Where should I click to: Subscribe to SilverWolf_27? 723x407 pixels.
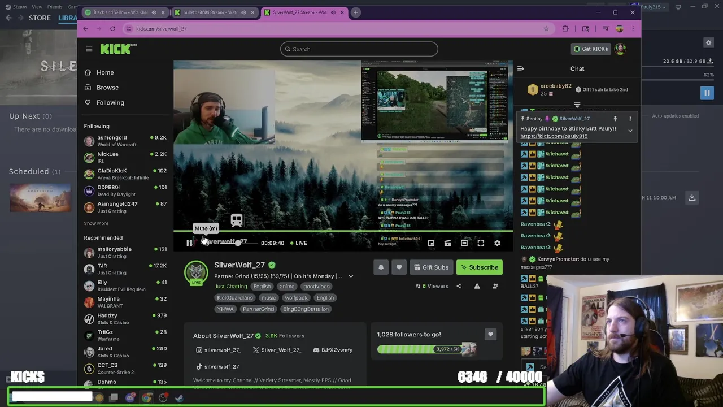tap(480, 267)
